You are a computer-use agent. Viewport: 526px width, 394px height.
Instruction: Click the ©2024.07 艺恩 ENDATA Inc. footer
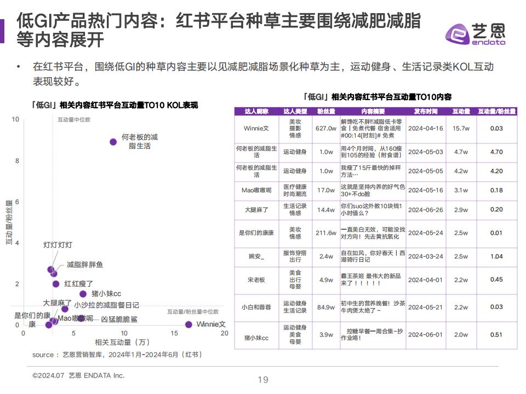click(x=78, y=375)
